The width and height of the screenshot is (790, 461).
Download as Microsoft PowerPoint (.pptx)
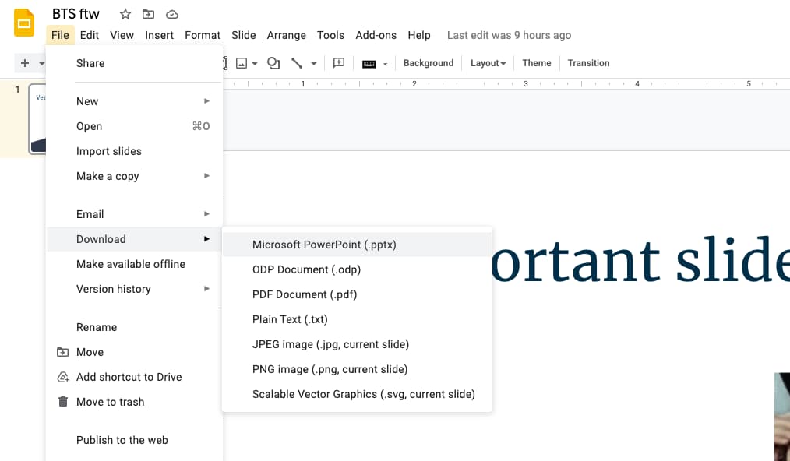click(324, 245)
